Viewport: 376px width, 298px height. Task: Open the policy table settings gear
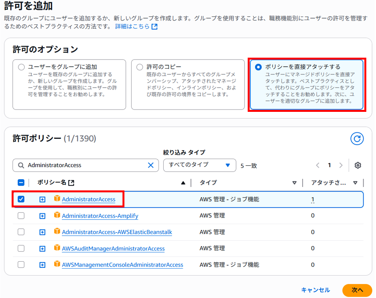coord(358,165)
